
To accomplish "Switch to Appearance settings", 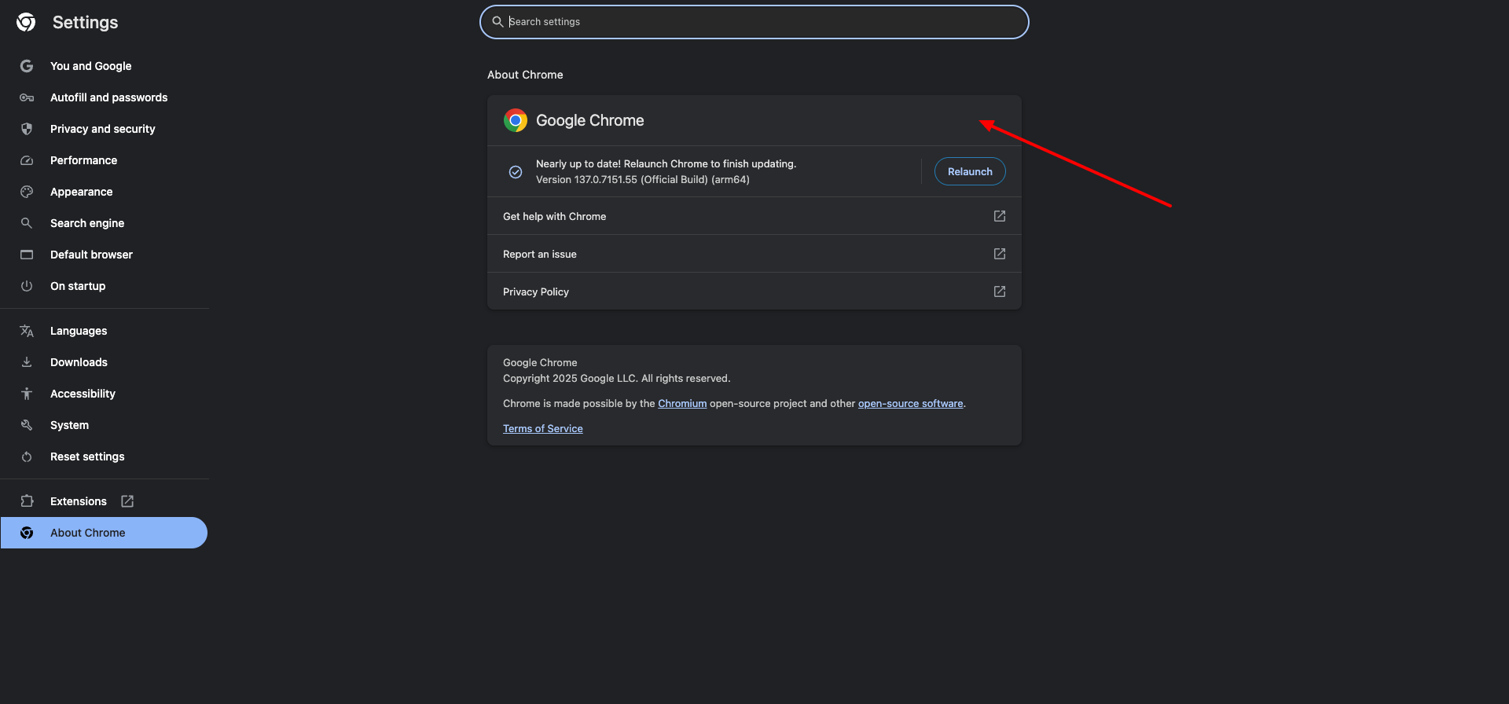I will (104, 192).
